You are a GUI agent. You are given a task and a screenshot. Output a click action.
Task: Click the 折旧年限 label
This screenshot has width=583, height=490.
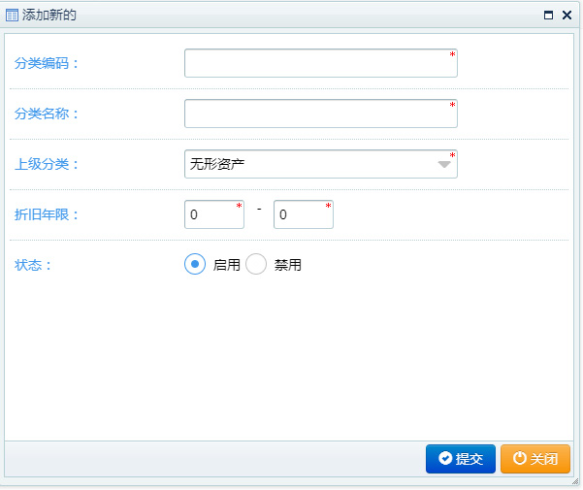click(x=47, y=214)
